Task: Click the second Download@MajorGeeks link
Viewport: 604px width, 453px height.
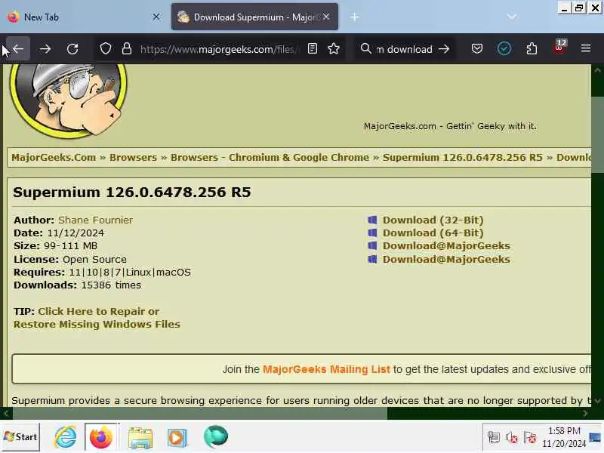Action: 446,259
